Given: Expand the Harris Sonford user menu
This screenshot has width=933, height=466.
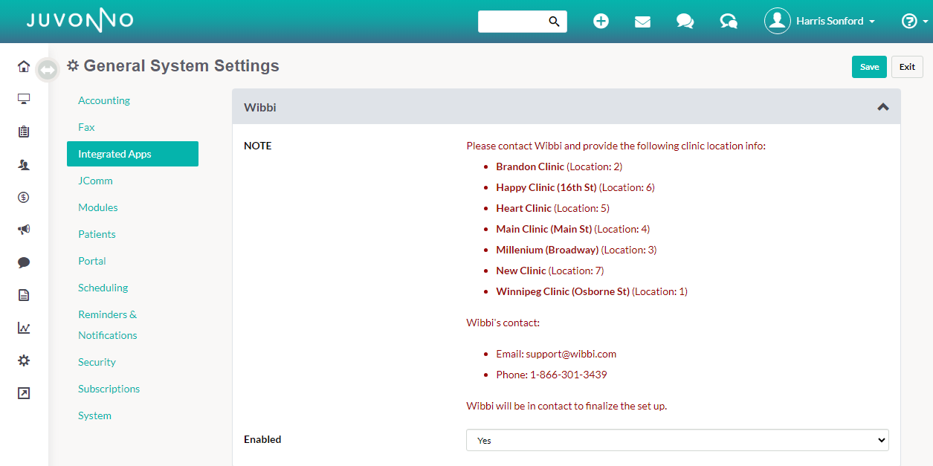Looking at the screenshot, I should [x=820, y=22].
